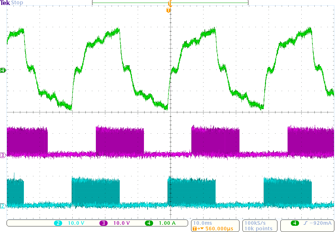
Task: Click the orange trigger position marker T
Action: click(x=168, y=10)
